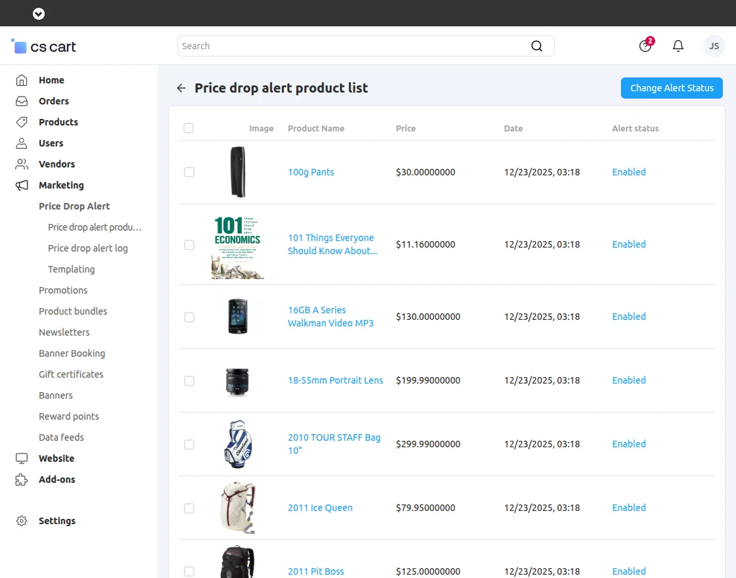This screenshot has width=736, height=578.
Task: Toggle the select-all checkbox in header
Action: [x=189, y=128]
